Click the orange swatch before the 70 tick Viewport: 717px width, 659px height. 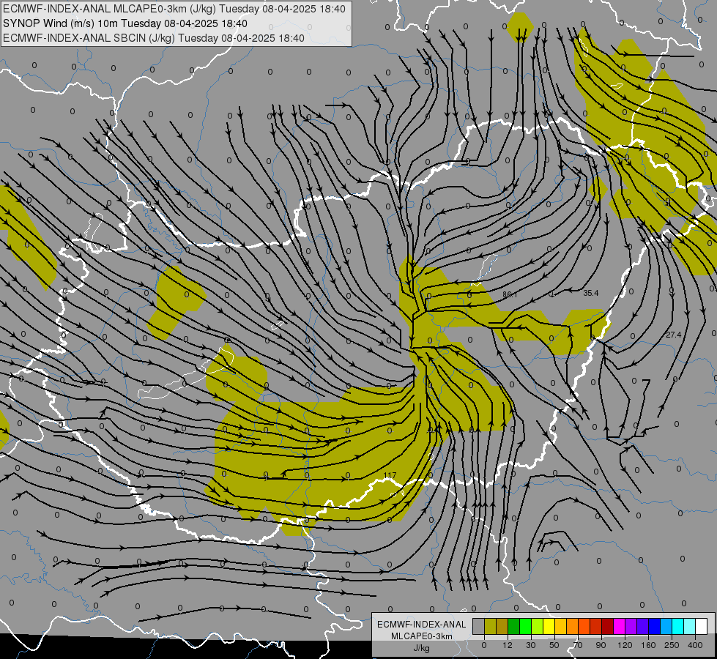coord(573,626)
